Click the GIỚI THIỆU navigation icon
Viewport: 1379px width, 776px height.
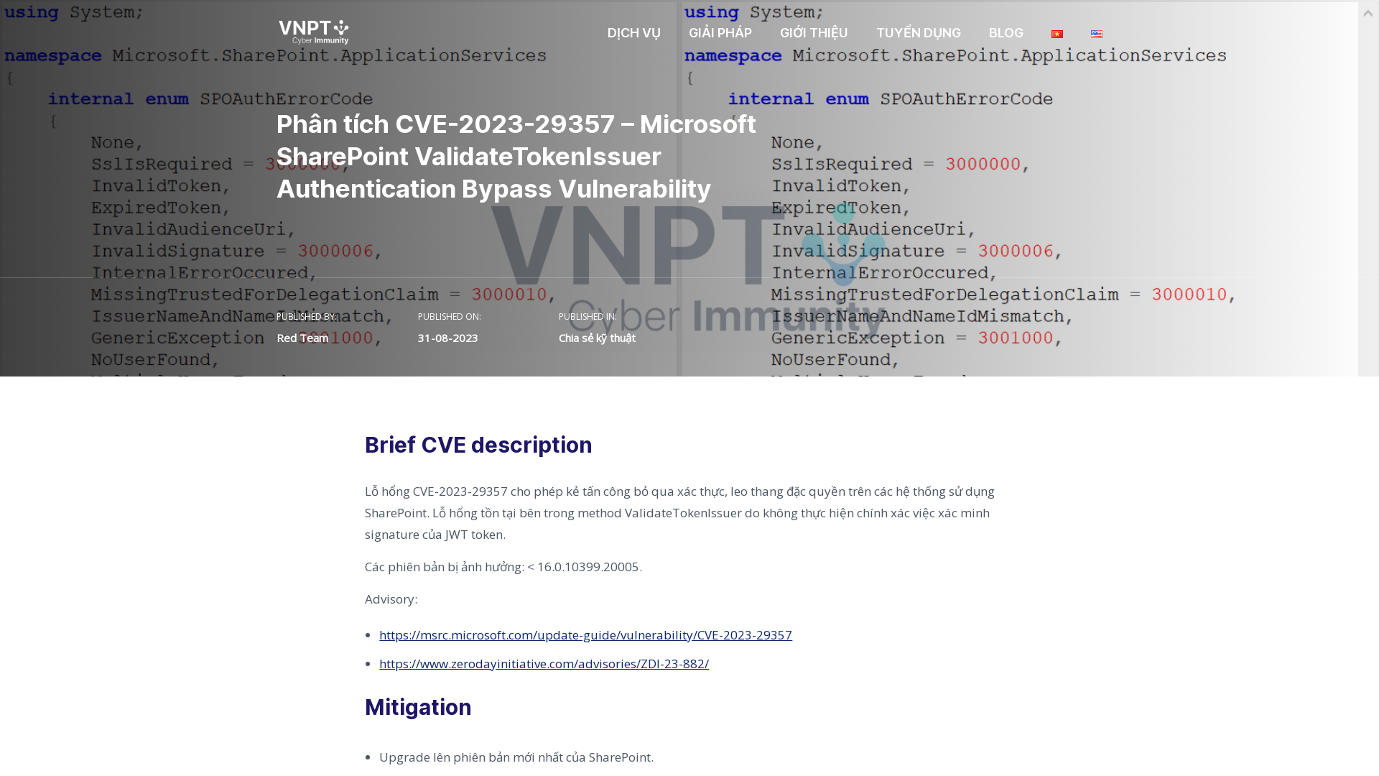(x=814, y=32)
